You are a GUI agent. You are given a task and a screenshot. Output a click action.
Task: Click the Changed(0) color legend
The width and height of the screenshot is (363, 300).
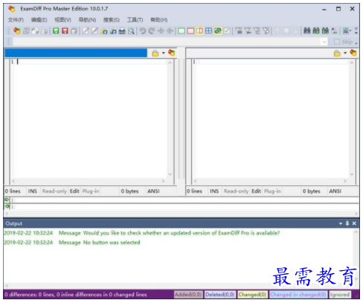252,295
